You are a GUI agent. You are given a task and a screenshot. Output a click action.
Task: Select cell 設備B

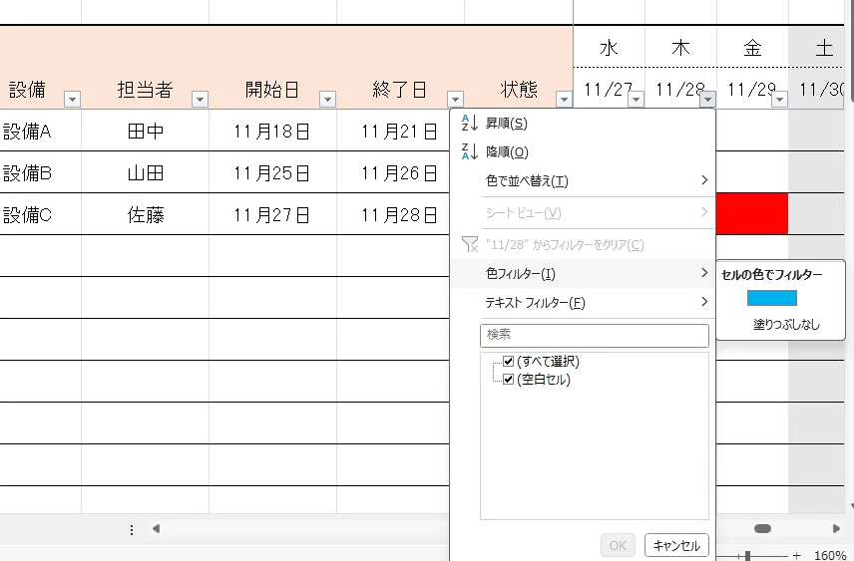(40, 173)
